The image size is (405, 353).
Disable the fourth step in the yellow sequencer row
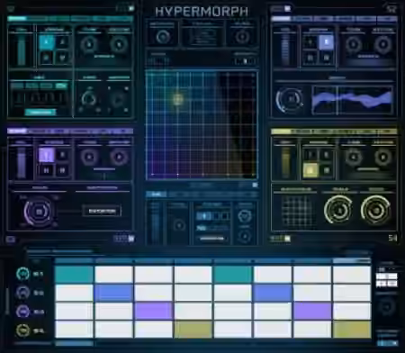pos(193,330)
